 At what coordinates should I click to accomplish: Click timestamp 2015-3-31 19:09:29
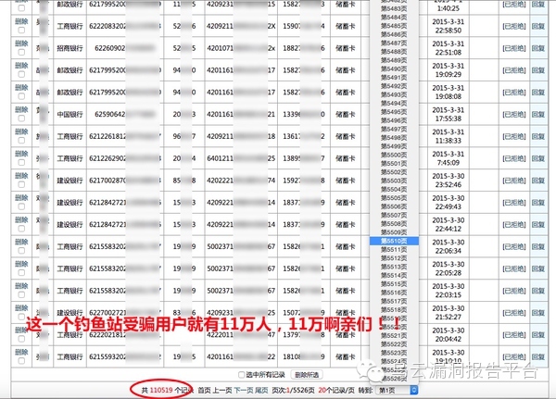(449, 70)
